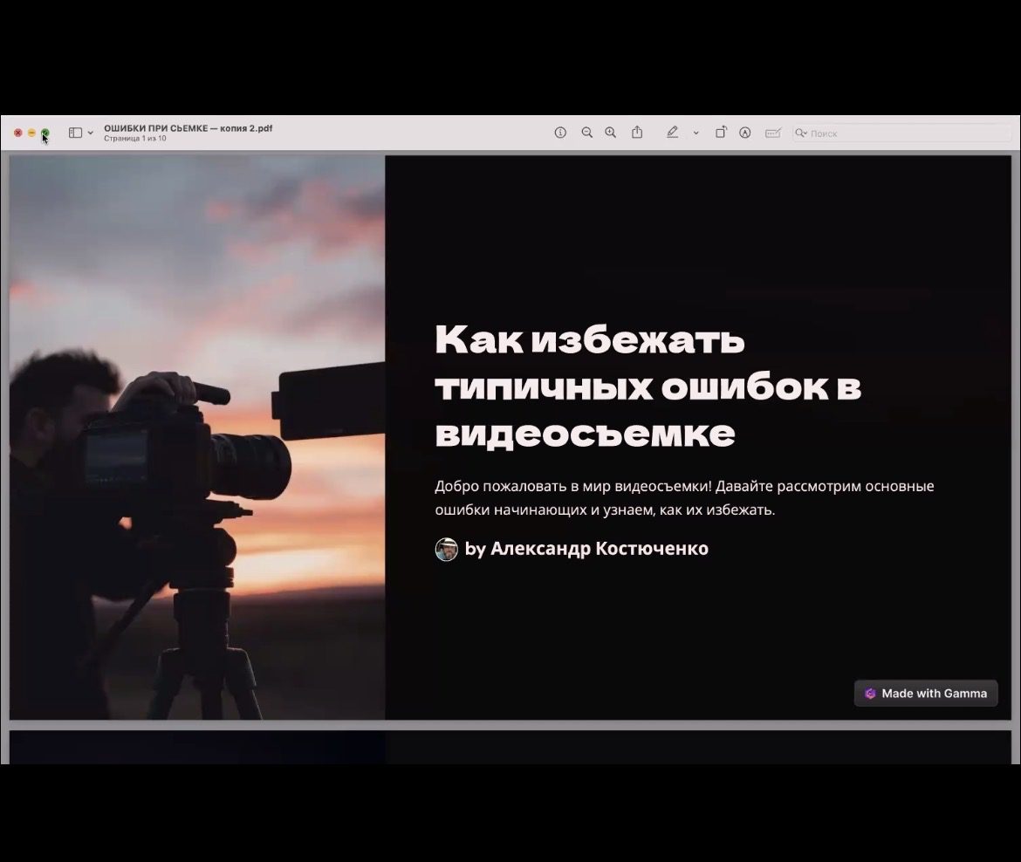Minimize the window with the yellow button
Screen dimensions: 1021x862
[x=31, y=133]
